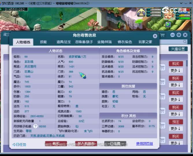193x156 pixels.
Task: Click the panda pet portrait
Action: tap(141, 12)
